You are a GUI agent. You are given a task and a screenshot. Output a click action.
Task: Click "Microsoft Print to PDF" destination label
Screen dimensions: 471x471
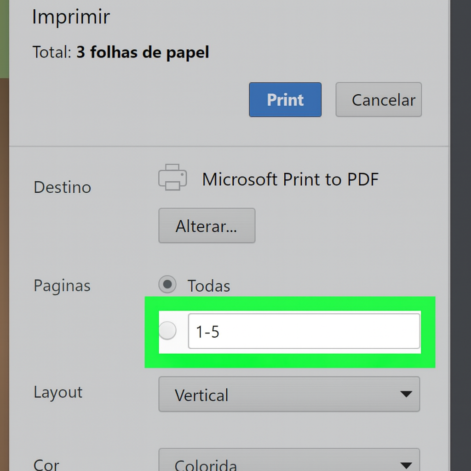click(290, 179)
